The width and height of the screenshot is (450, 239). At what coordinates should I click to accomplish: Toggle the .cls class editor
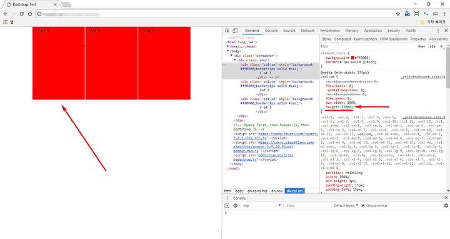tap(432, 46)
